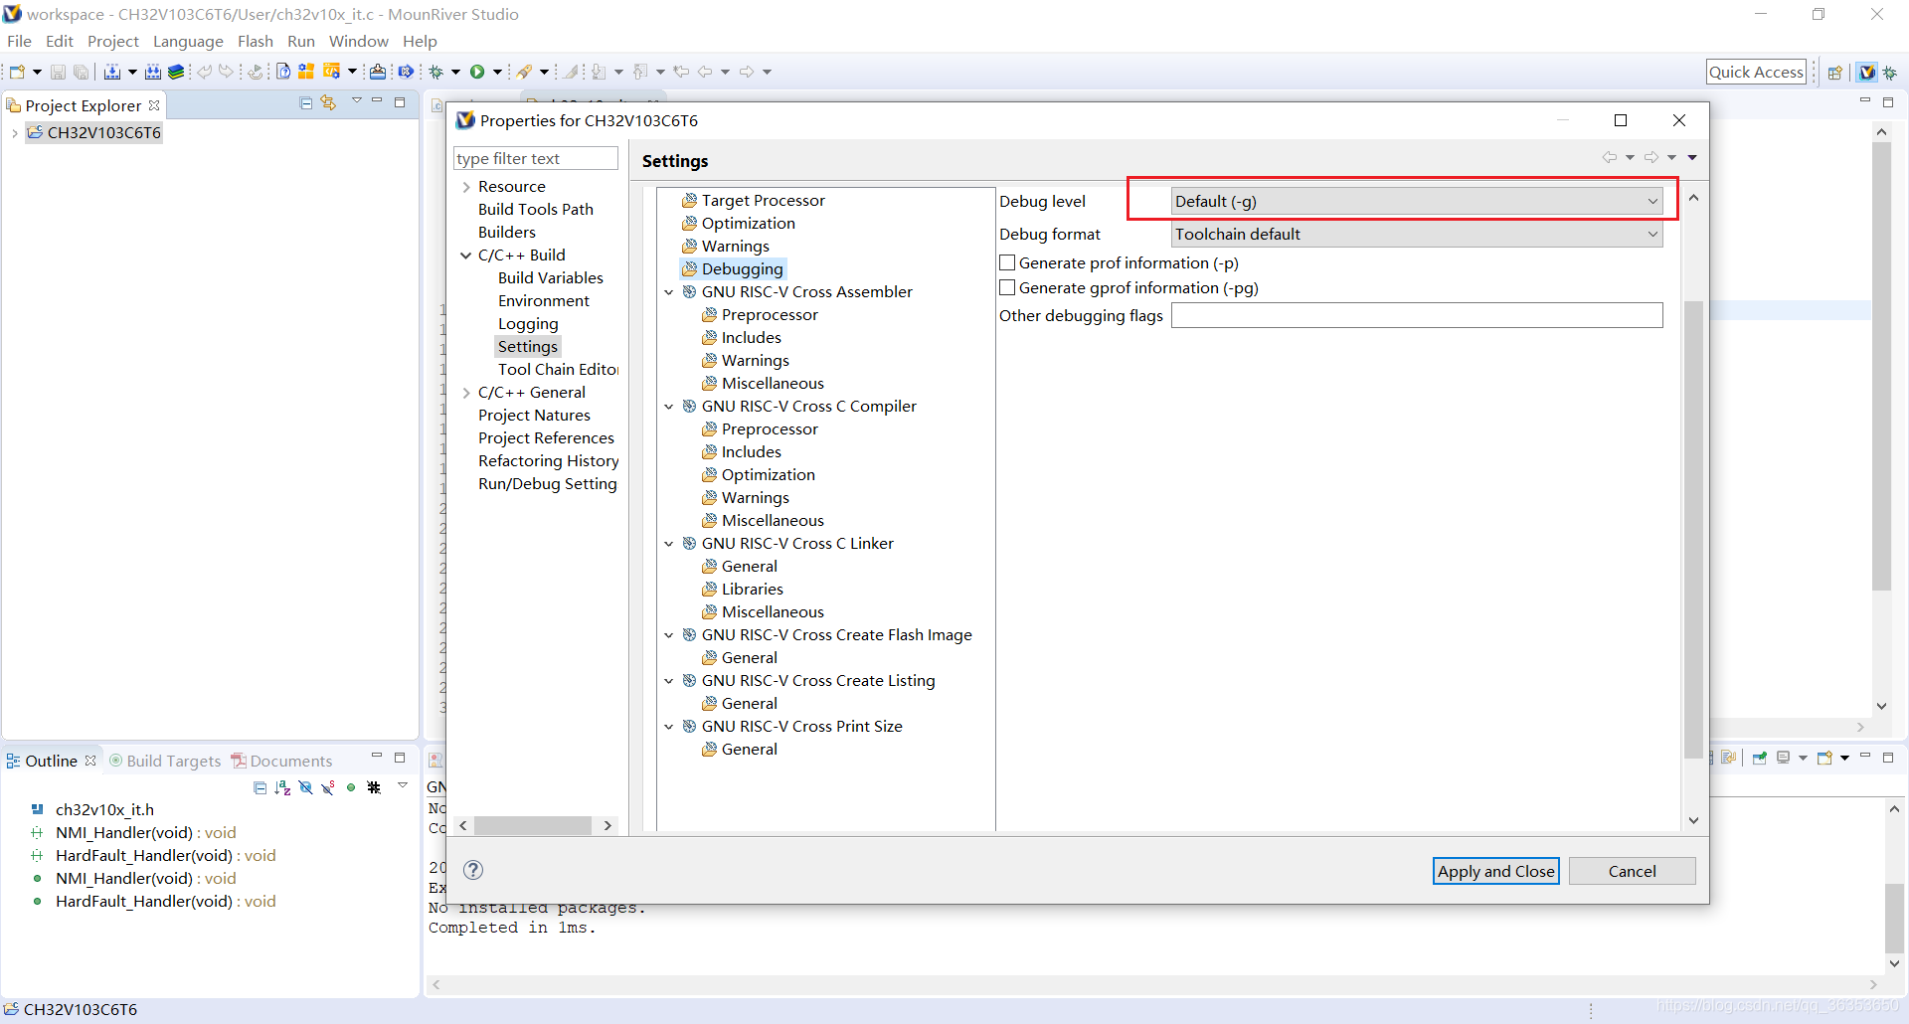Click the Debug bug icon in toolbar
Screen dimensions: 1909x1024
[x=435, y=72]
